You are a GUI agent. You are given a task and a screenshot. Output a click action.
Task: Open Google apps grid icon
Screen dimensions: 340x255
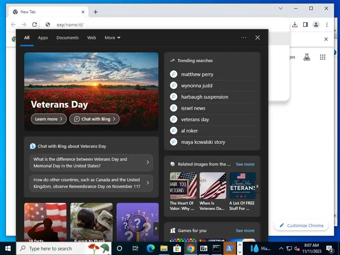pos(323,57)
